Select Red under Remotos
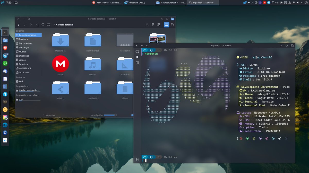The image size is (309, 173). (28, 82)
